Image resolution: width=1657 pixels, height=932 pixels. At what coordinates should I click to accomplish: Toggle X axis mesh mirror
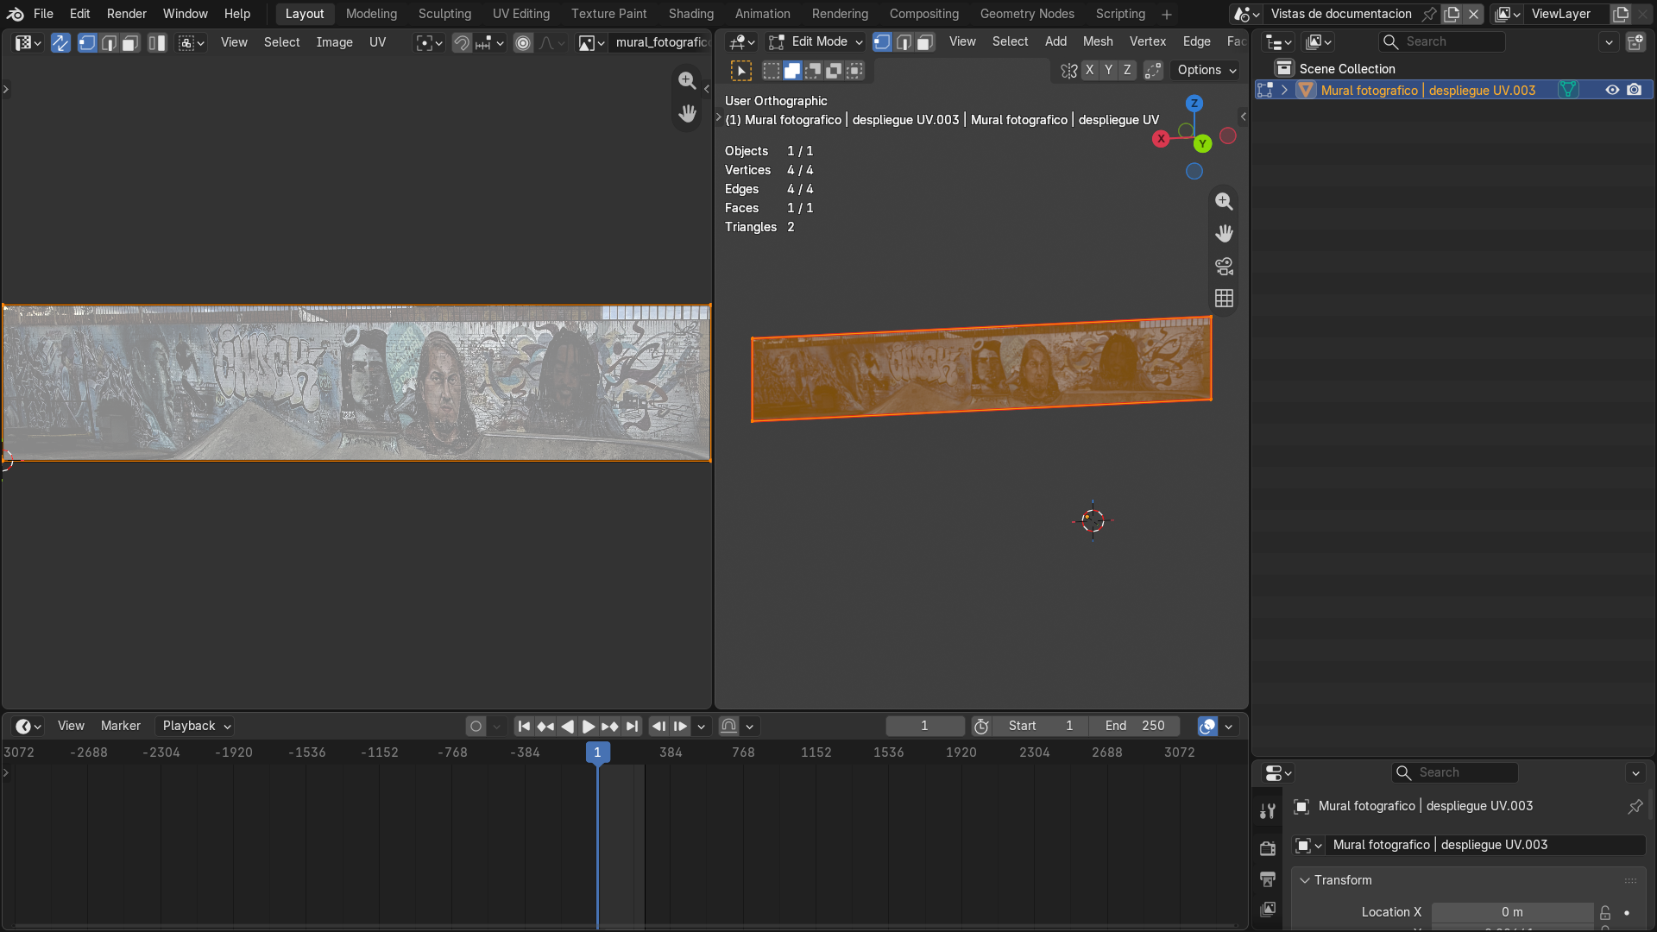pyautogui.click(x=1089, y=70)
